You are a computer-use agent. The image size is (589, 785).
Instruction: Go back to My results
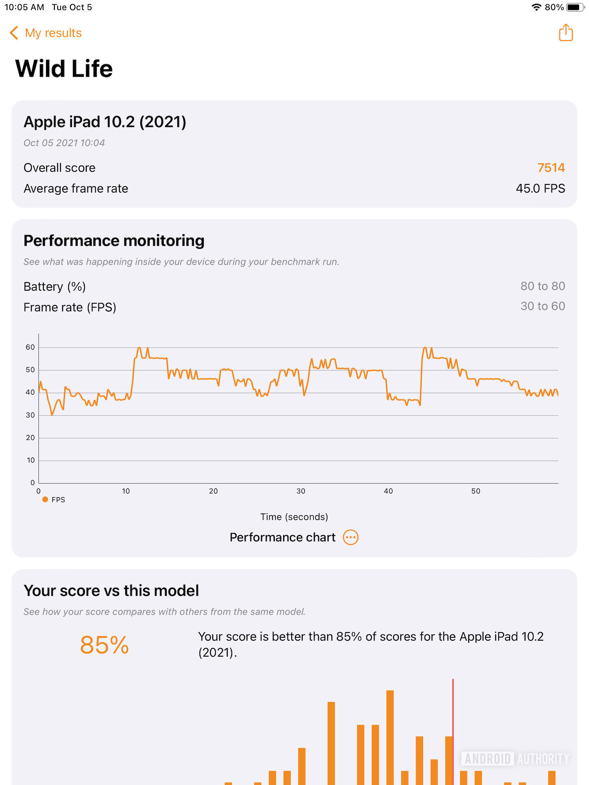53,33
